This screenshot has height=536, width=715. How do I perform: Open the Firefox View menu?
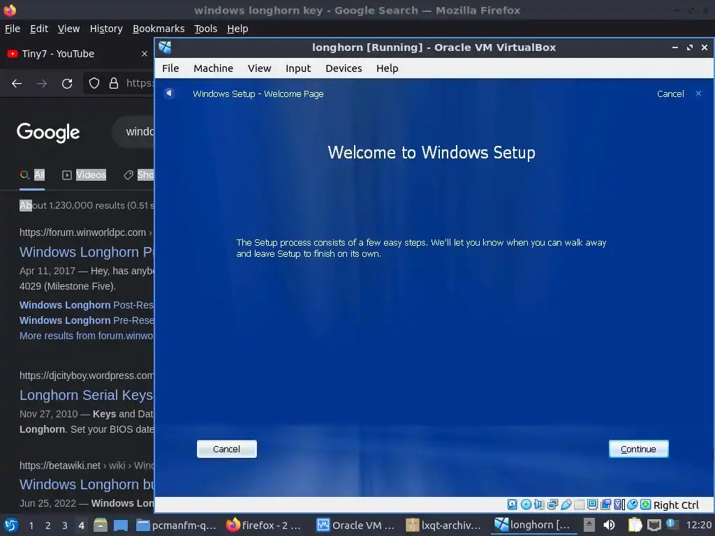[69, 29]
